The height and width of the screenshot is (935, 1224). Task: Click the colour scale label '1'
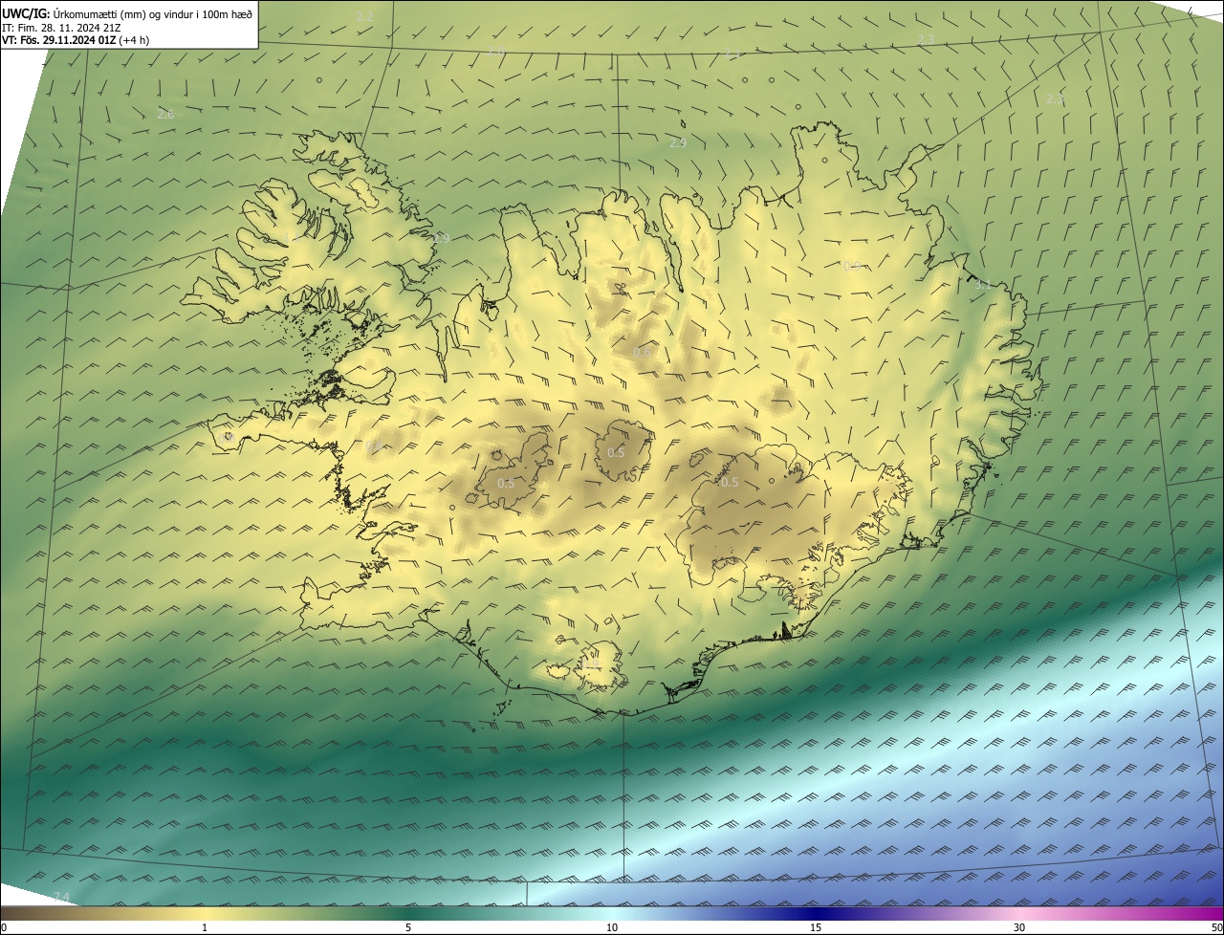coord(205,927)
